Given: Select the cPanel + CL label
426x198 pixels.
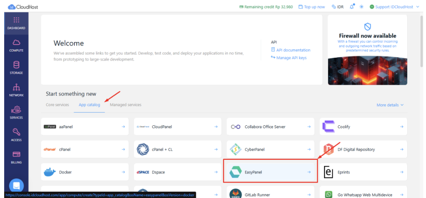Looking at the screenshot, I should (x=161, y=149).
